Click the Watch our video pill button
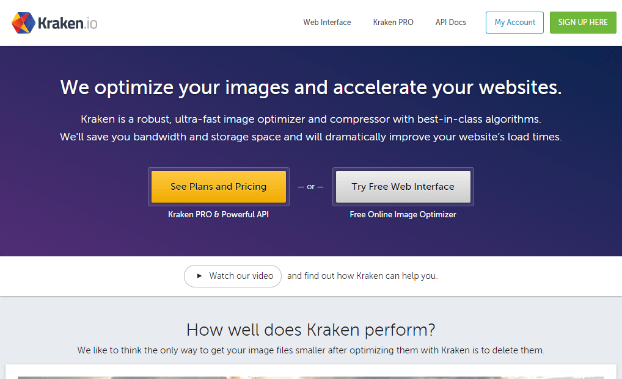The width and height of the screenshot is (622, 379). 233,276
